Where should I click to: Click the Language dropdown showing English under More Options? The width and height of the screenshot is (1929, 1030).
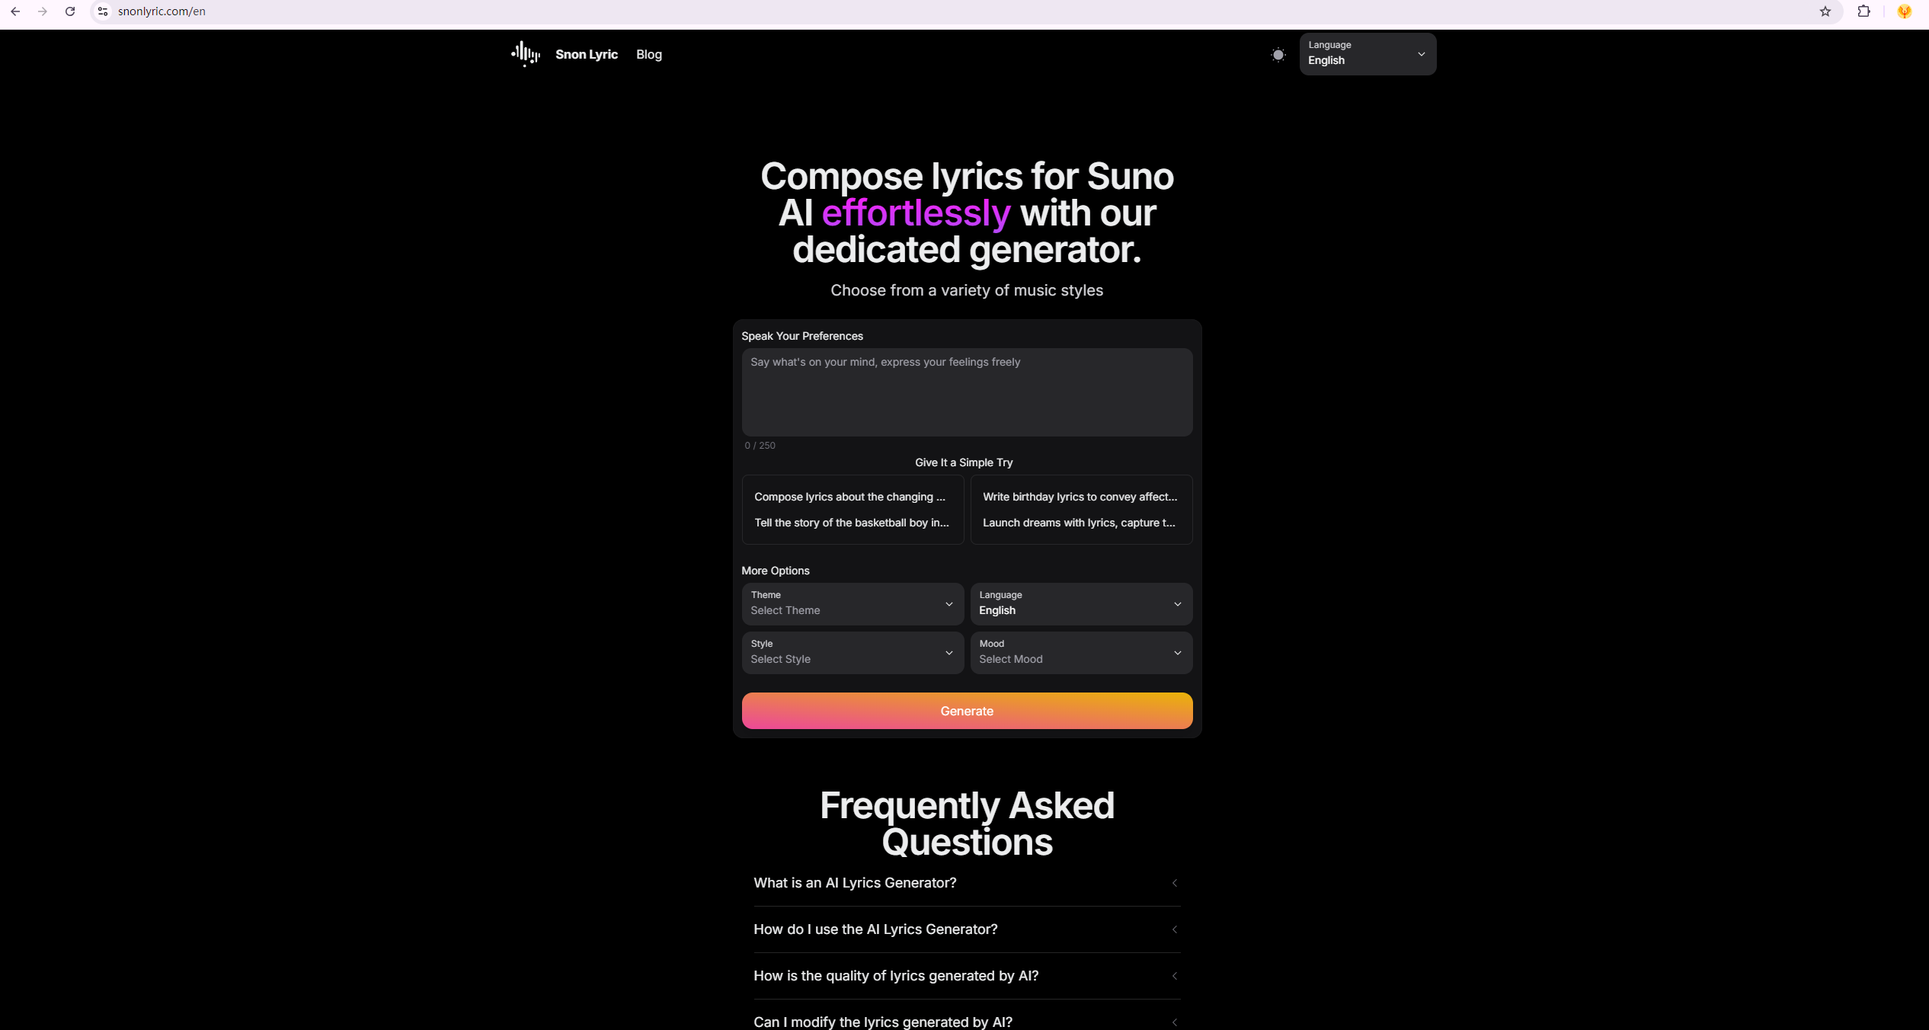point(1080,604)
